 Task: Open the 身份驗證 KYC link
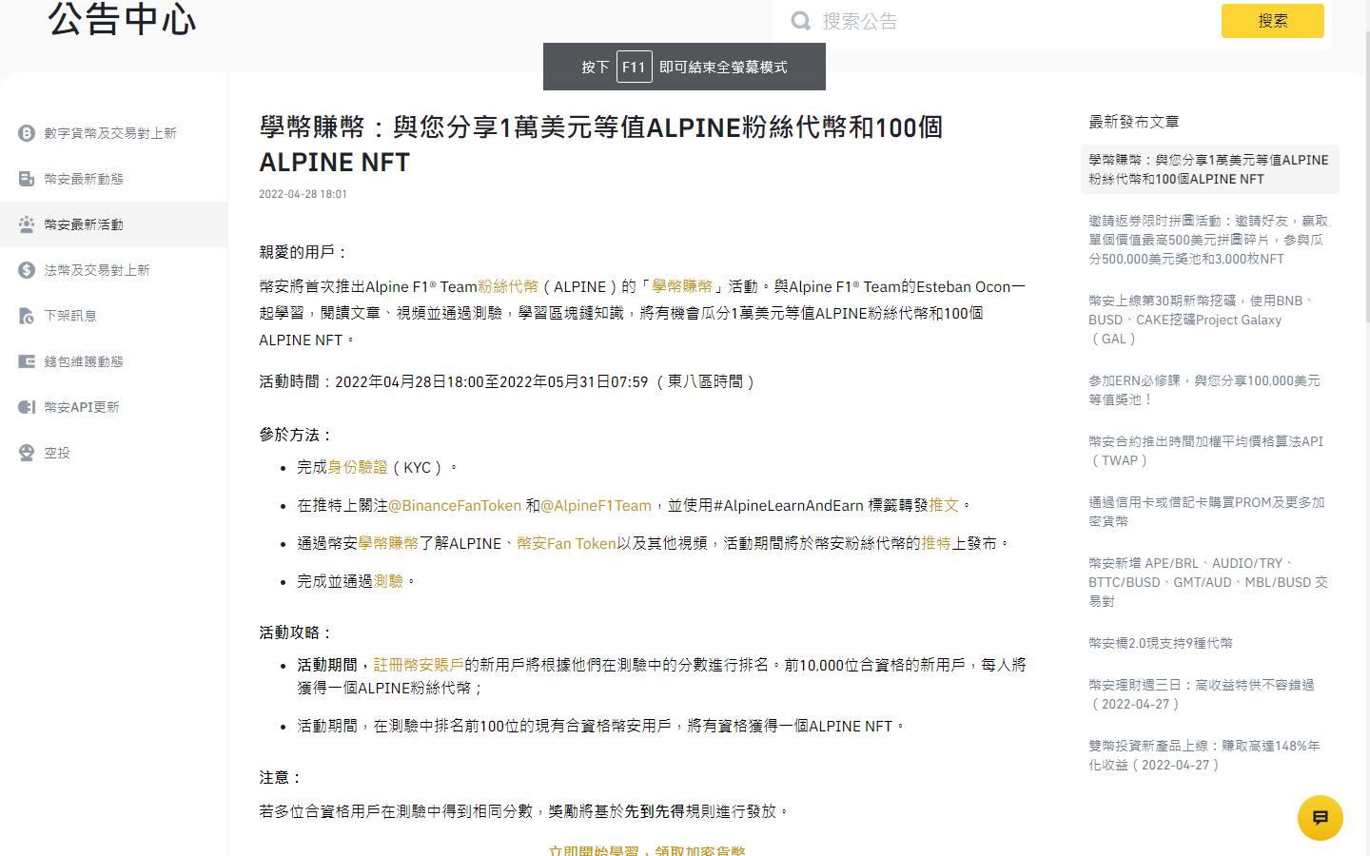tap(358, 467)
